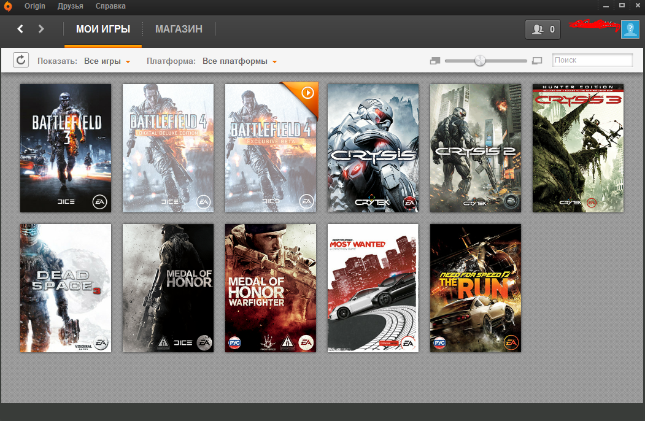Select Crysis 3 Hunter Edition tile
Image resolution: width=645 pixels, height=421 pixels.
[578, 148]
